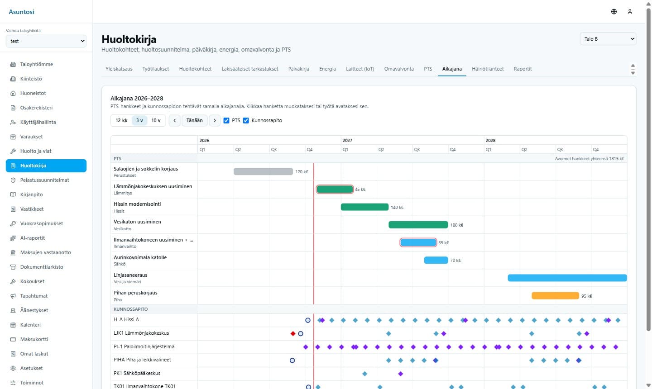Click the Tapahtumat megaphone icon
652x389 pixels.
(13, 296)
